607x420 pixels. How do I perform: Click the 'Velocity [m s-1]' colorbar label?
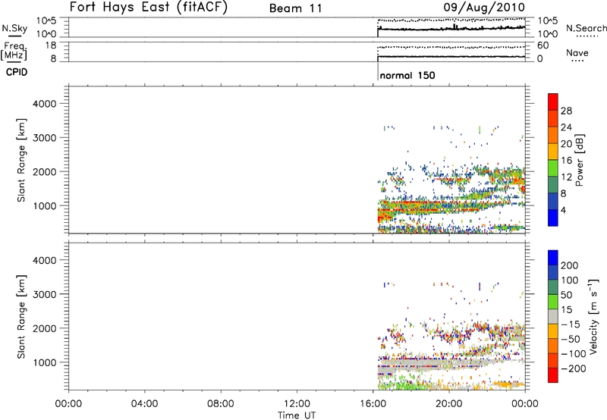tap(593, 316)
